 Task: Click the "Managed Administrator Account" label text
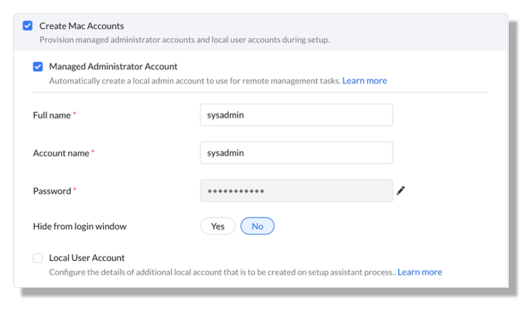tap(113, 66)
